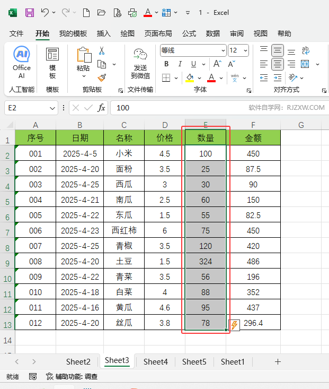Open the fill color dropdown arrow

(x=199, y=78)
